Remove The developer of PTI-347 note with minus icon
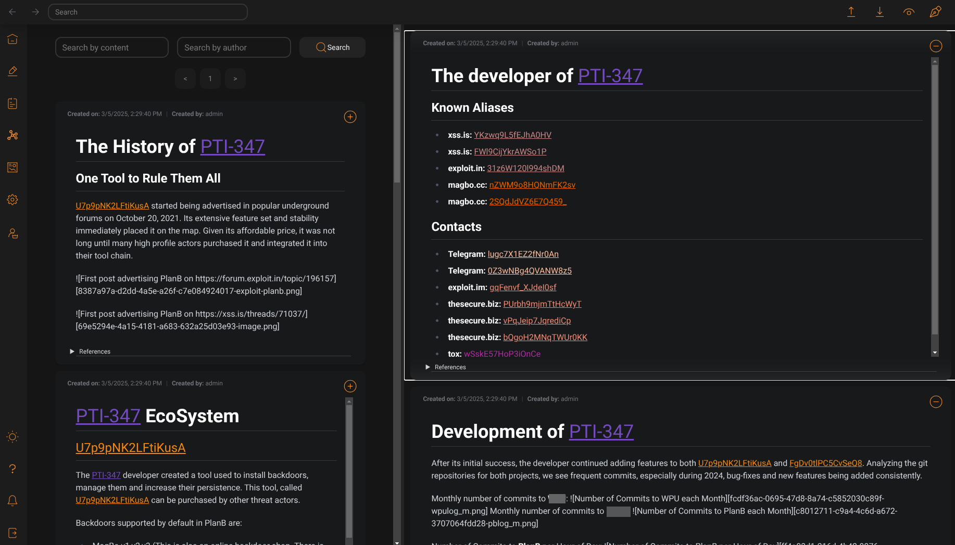Viewport: 955px width, 545px height. [936, 46]
